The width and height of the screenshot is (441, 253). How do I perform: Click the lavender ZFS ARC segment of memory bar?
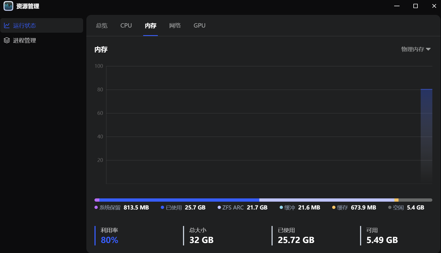(x=327, y=200)
